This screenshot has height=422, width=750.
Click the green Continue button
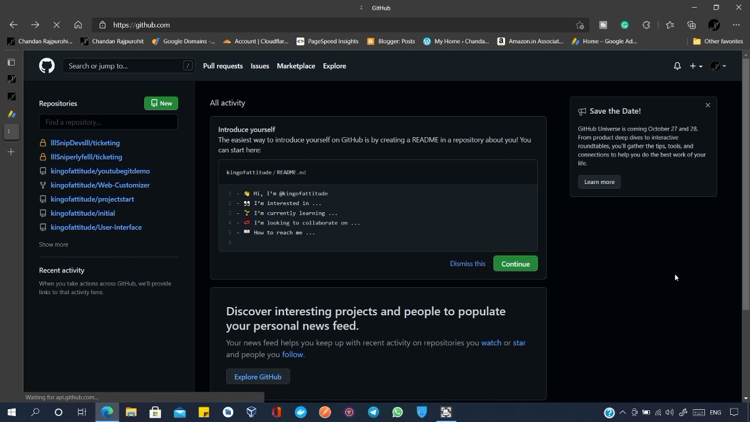(x=516, y=264)
